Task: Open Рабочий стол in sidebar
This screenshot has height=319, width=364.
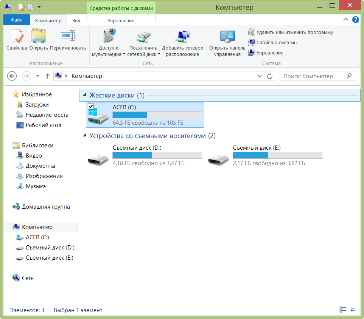Action: click(x=39, y=125)
